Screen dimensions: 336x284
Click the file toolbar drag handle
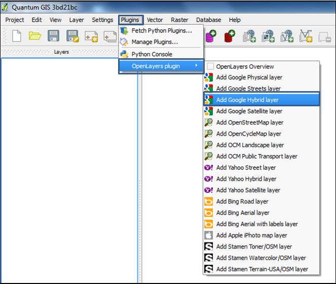click(6, 36)
